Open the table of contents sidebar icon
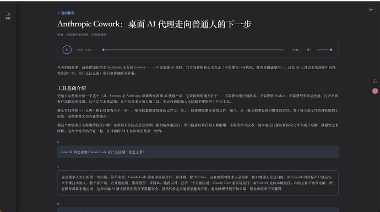380x212 pixels. click(x=8, y=16)
